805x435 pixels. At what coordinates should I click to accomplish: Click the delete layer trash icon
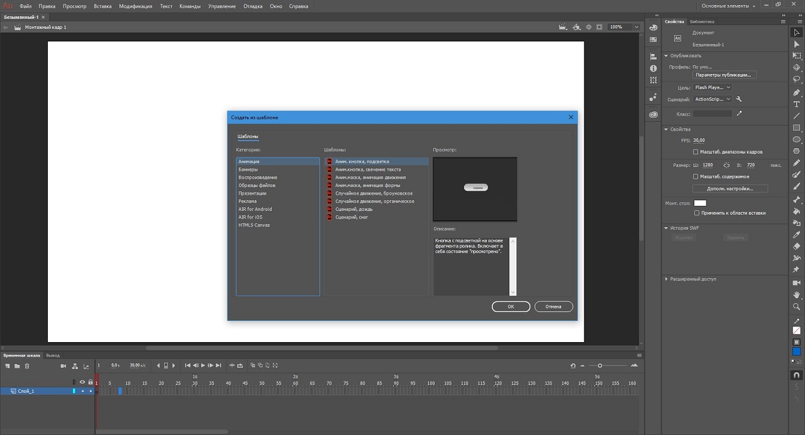pyautogui.click(x=27, y=365)
